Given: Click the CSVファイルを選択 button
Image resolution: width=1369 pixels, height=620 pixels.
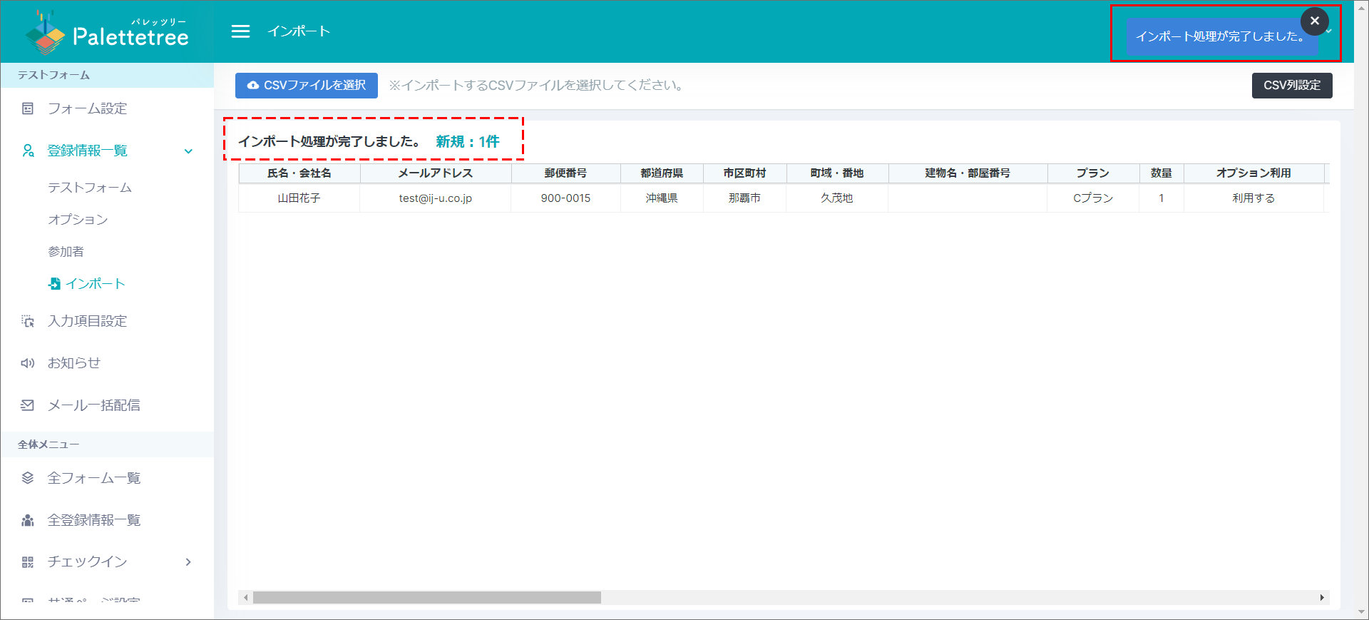Looking at the screenshot, I should point(307,86).
